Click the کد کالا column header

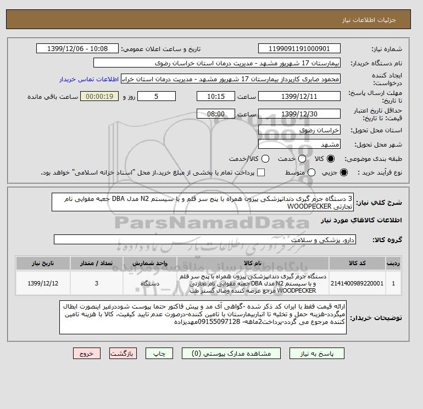[x=357, y=263]
